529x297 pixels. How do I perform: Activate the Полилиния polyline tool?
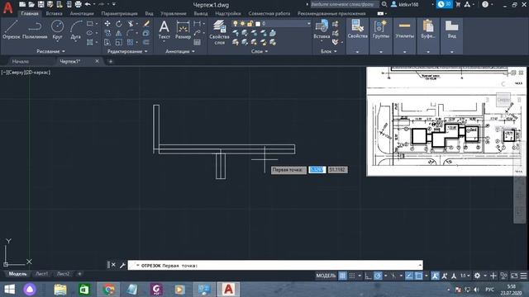coord(35,30)
